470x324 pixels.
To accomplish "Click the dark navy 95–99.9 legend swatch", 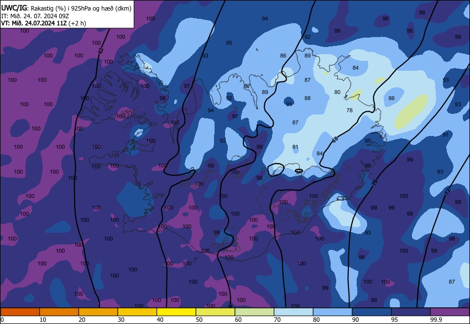I will (x=411, y=312).
